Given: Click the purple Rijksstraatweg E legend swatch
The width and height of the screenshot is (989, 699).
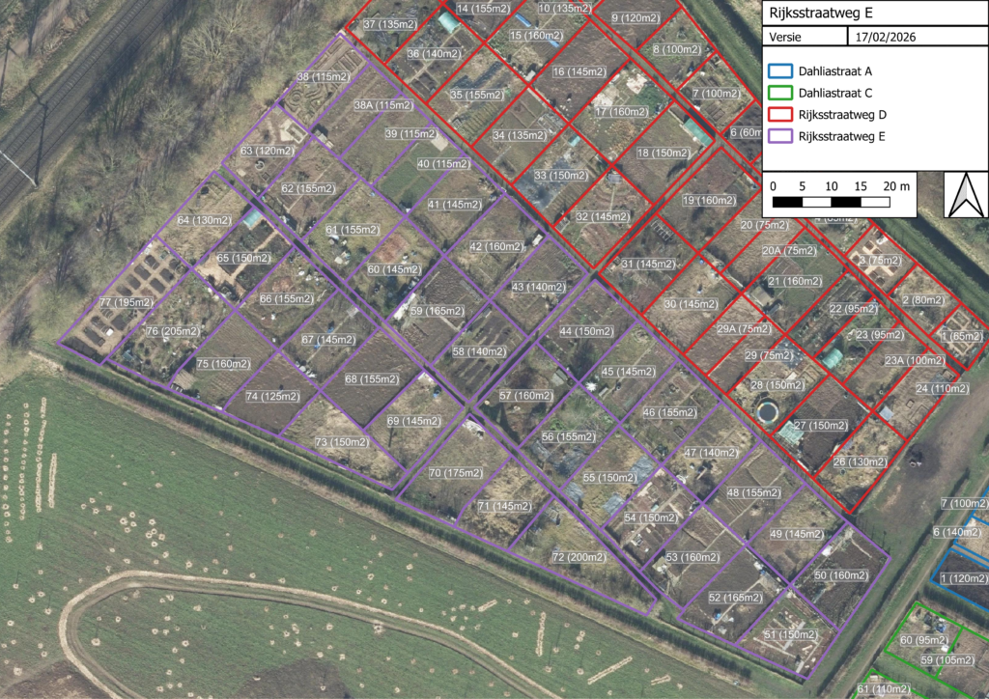Looking at the screenshot, I should point(780,136).
